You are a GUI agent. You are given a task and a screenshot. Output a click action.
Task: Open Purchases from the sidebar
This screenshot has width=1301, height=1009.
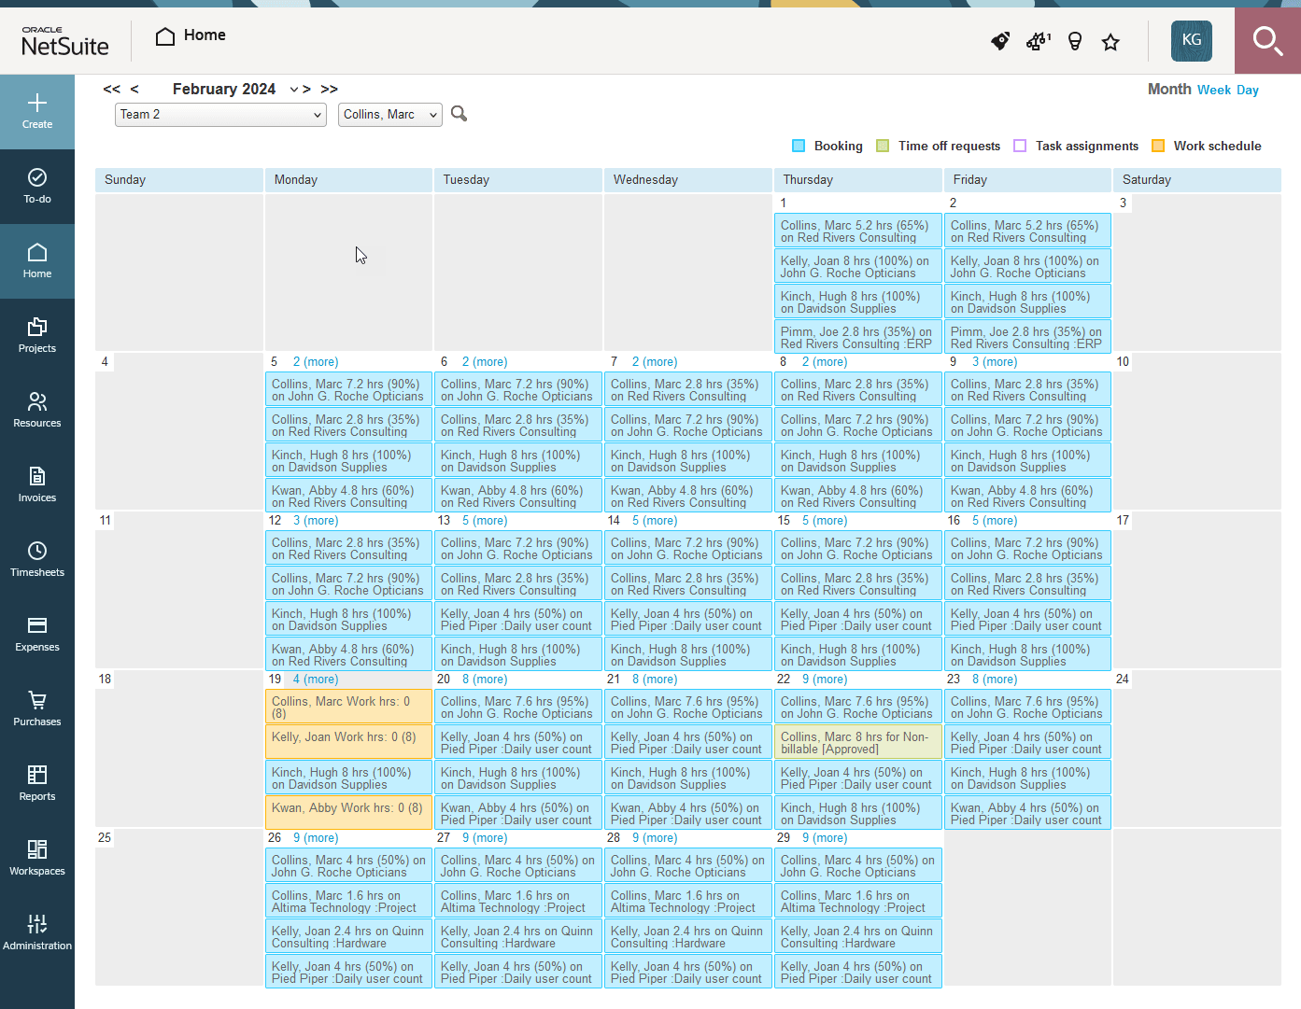37,709
